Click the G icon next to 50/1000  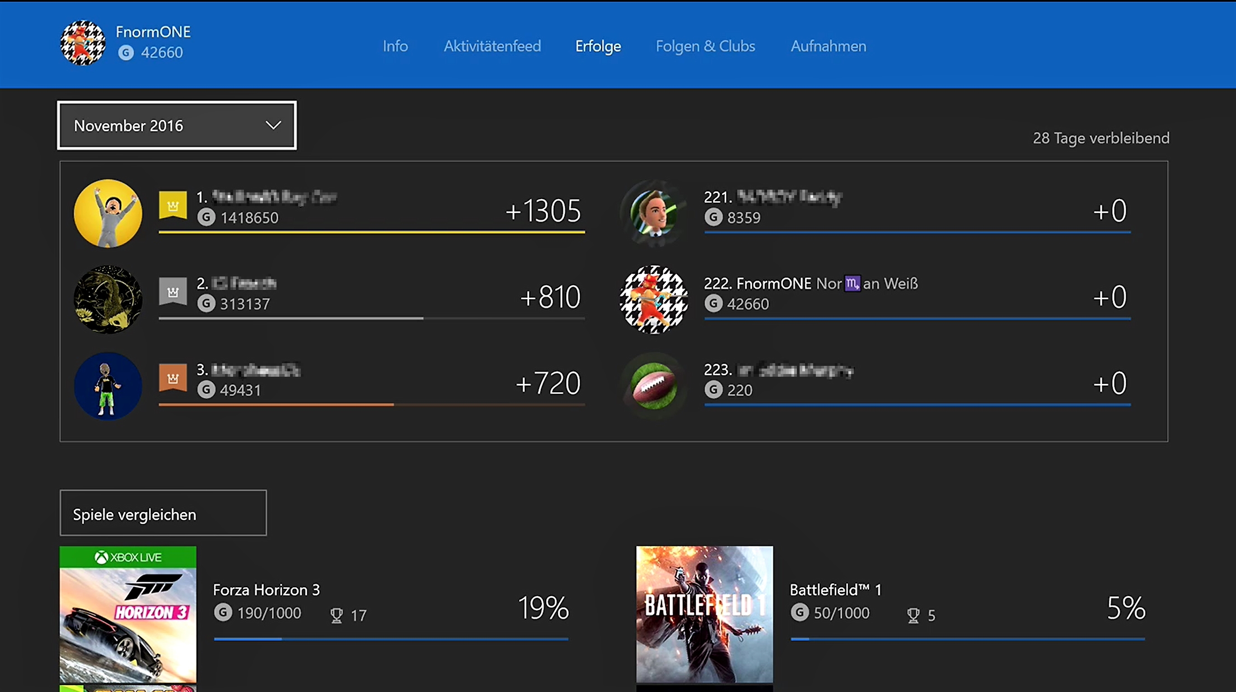point(800,613)
